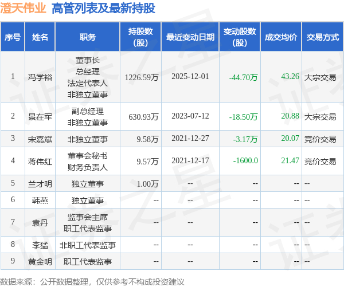344x287 pixels.
Task: Click the average price 21.47
Action: click(x=290, y=161)
